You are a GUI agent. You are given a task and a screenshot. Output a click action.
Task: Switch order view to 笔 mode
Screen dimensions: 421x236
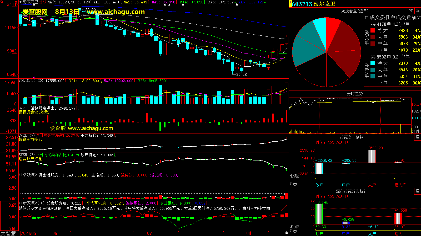tap(418, 11)
